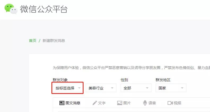This screenshot has width=210, height=112.
Task: Click the picture icon for 图片
Action: pyautogui.click(x=120, y=103)
